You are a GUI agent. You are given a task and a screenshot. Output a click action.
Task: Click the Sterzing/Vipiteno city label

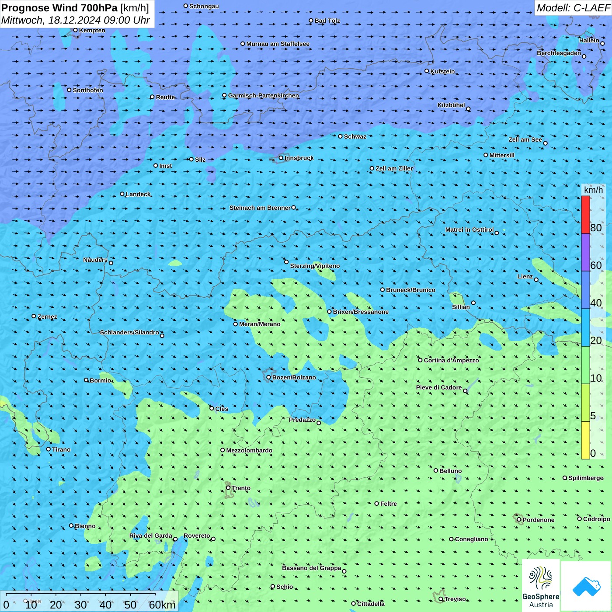315,266
